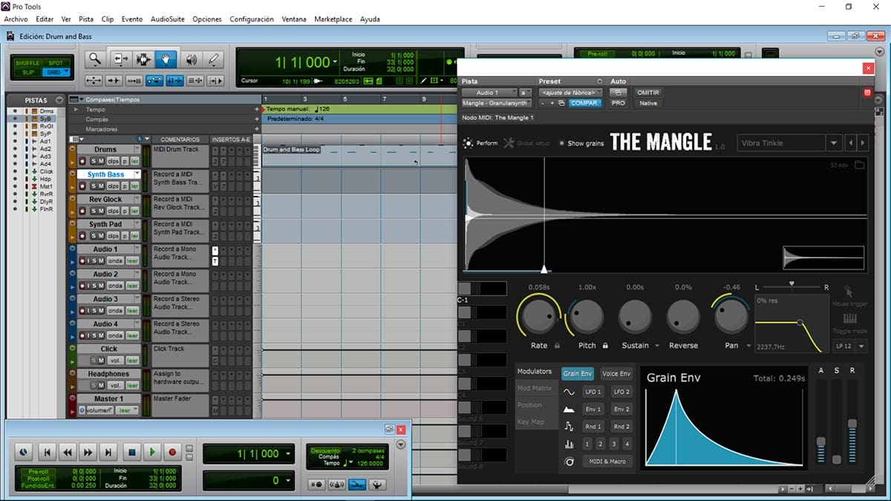Switch to the Mod Matrix tab

pos(535,388)
